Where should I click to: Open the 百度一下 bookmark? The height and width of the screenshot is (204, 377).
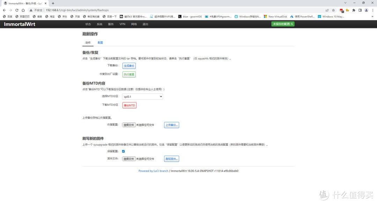110,17
